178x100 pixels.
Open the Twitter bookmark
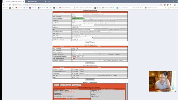pos(49,8)
